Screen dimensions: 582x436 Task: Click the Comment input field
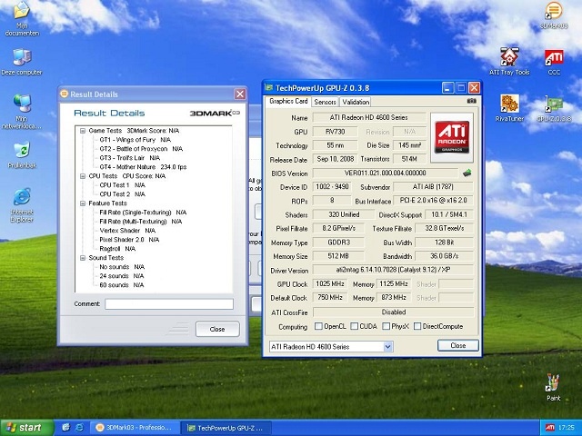coord(168,304)
